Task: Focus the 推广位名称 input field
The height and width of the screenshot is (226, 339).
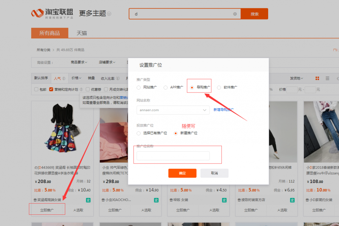Action: click(173, 156)
